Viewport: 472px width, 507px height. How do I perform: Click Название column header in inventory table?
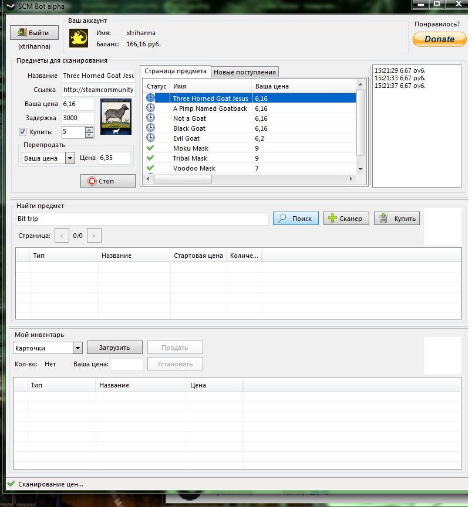click(x=140, y=385)
